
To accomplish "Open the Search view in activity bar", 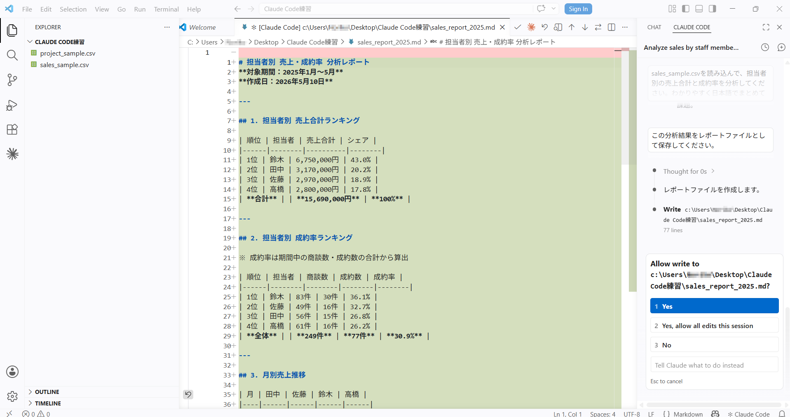I will click(12, 55).
